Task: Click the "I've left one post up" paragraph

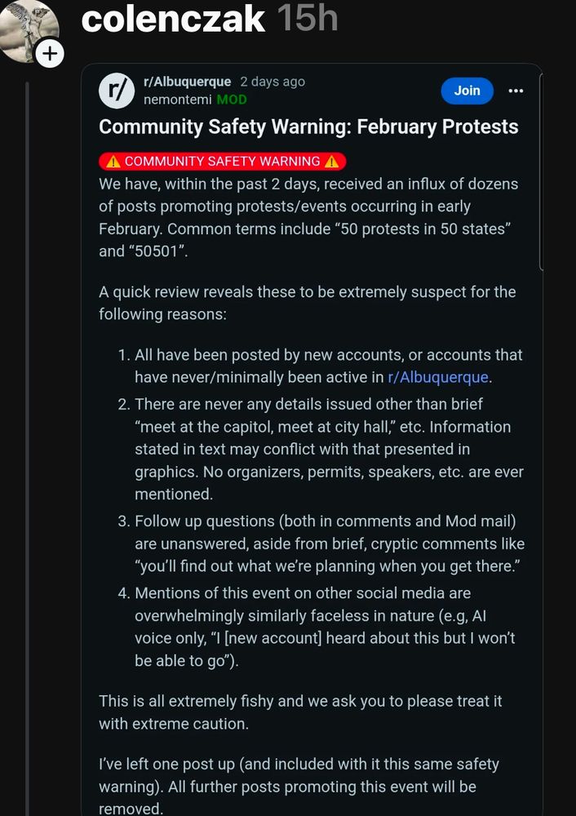Action: click(x=299, y=787)
